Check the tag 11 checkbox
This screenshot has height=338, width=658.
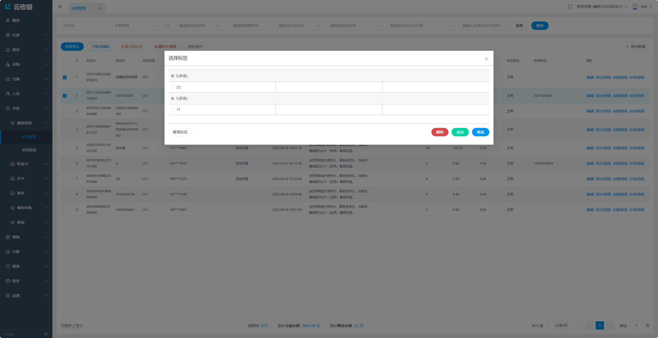[173, 110]
